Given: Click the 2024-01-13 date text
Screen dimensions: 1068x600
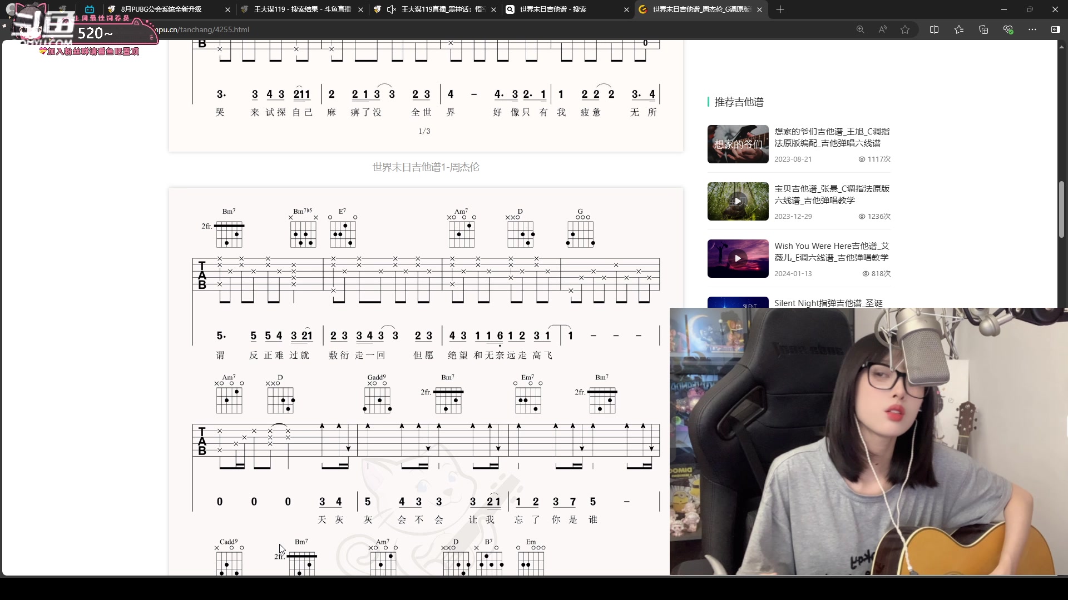Looking at the screenshot, I should pyautogui.click(x=793, y=273).
